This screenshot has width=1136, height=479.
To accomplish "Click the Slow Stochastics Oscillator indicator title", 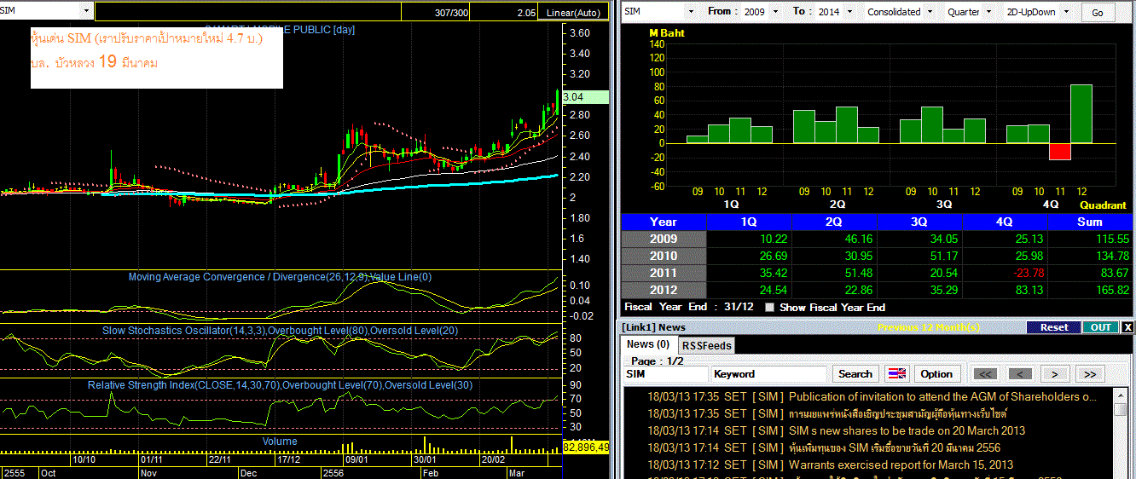I will coord(280,330).
